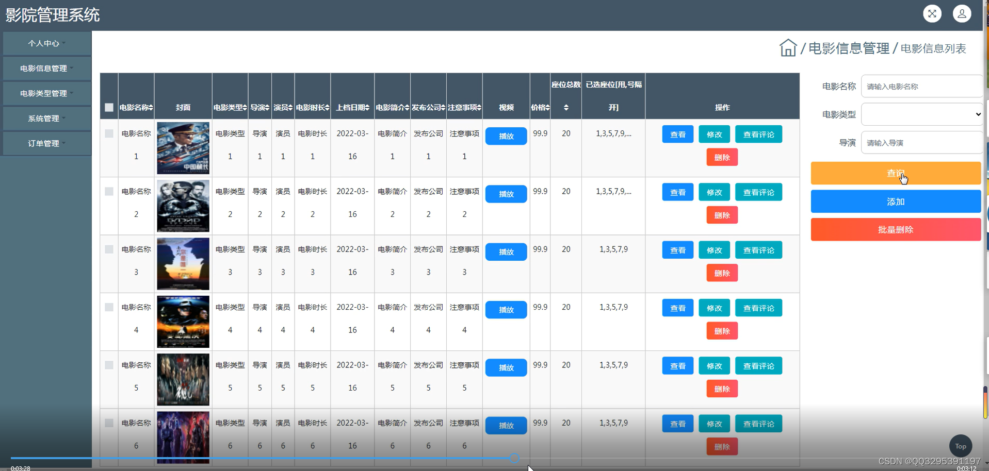Play video for 电影名称 6 row
Image resolution: width=989 pixels, height=471 pixels.
pyautogui.click(x=506, y=426)
